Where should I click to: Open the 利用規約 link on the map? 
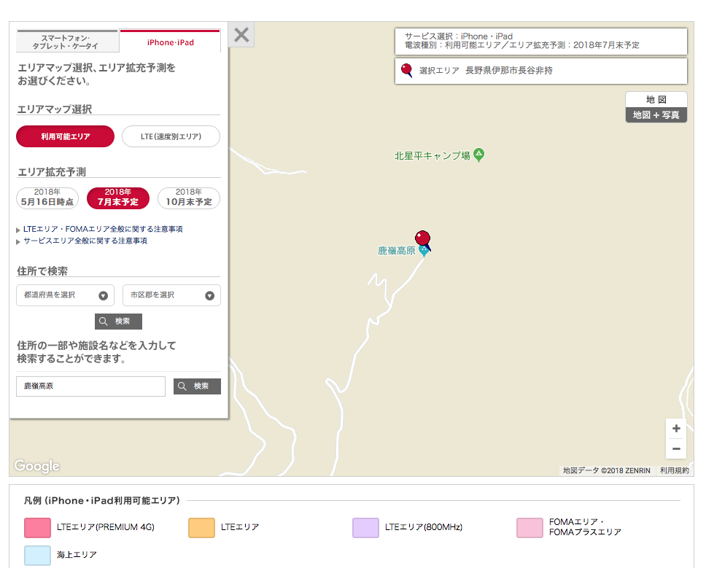tap(674, 470)
